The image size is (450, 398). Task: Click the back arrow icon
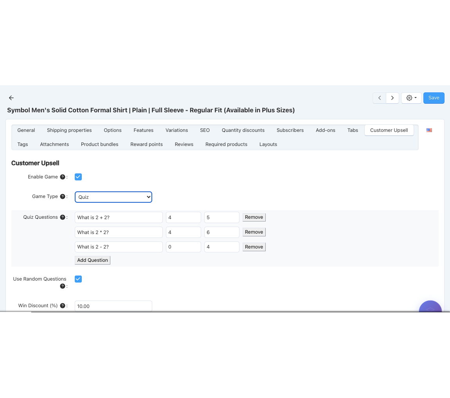(11, 98)
